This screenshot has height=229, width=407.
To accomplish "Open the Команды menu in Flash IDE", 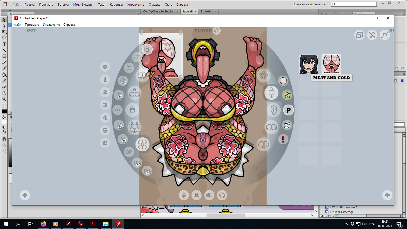I will [116, 5].
